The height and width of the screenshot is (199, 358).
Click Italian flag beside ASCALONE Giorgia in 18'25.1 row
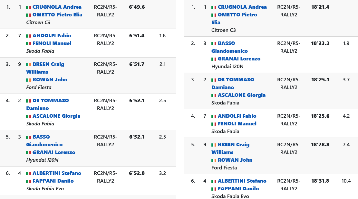coord(214,95)
